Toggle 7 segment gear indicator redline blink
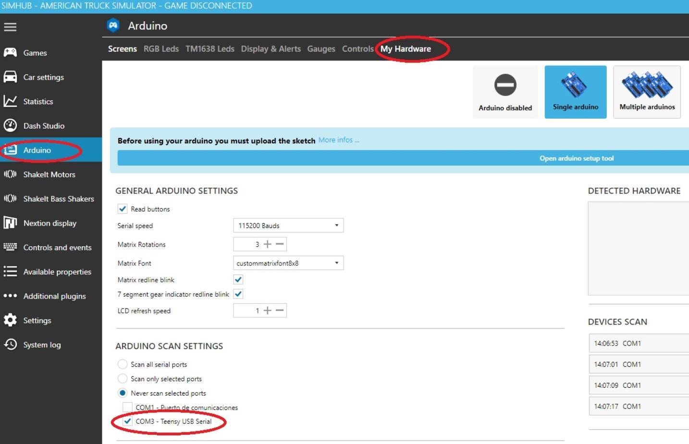This screenshot has width=689, height=444. tap(238, 294)
